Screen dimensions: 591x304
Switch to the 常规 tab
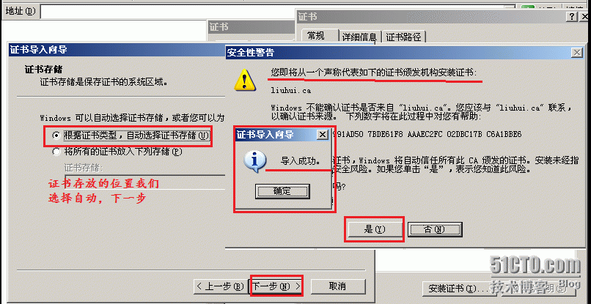(x=316, y=36)
